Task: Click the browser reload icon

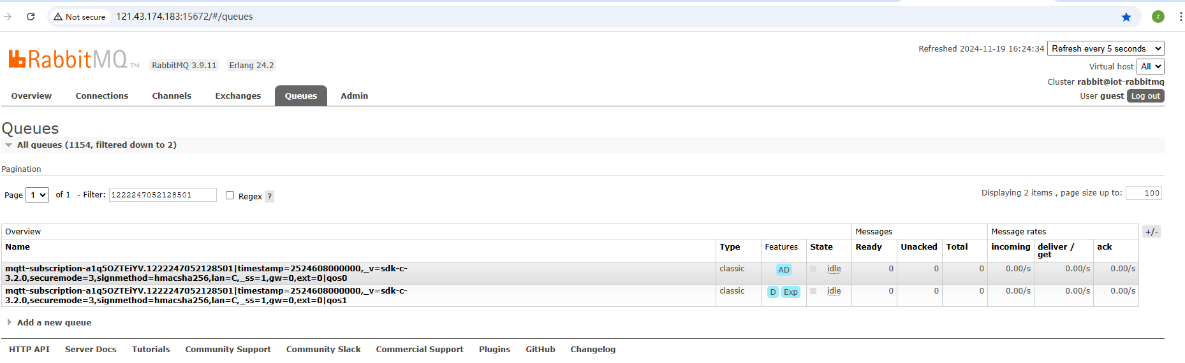Action: pos(31,17)
